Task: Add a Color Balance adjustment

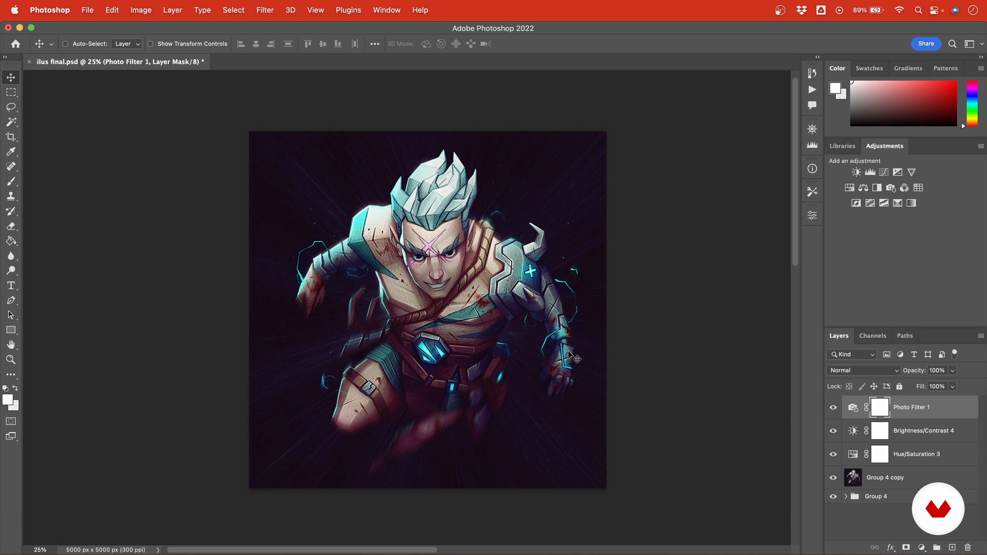Action: point(863,188)
